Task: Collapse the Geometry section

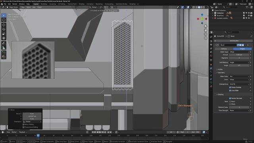Action: click(x=221, y=73)
